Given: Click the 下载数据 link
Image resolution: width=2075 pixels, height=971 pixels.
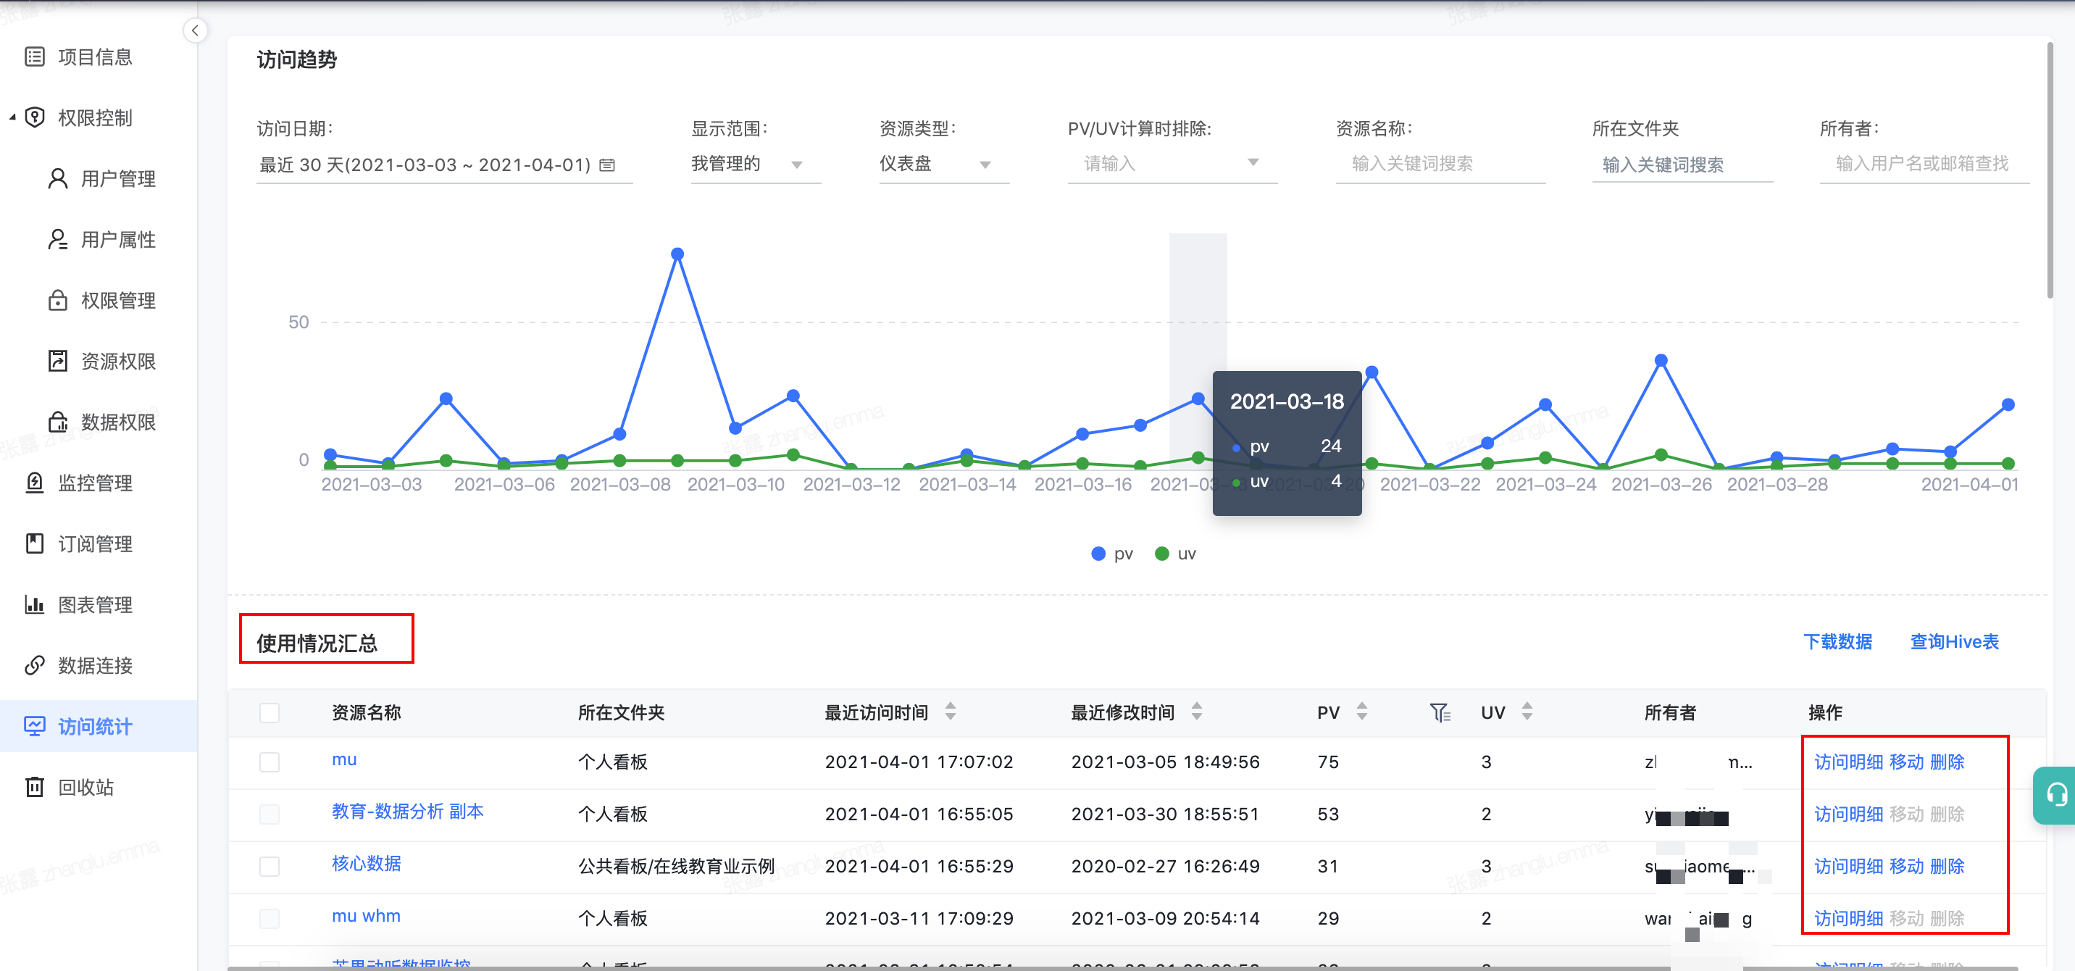Looking at the screenshot, I should 1837,641.
